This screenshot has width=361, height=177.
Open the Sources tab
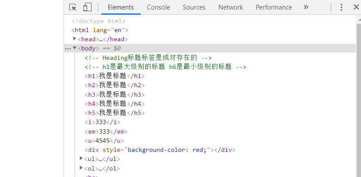point(194,7)
